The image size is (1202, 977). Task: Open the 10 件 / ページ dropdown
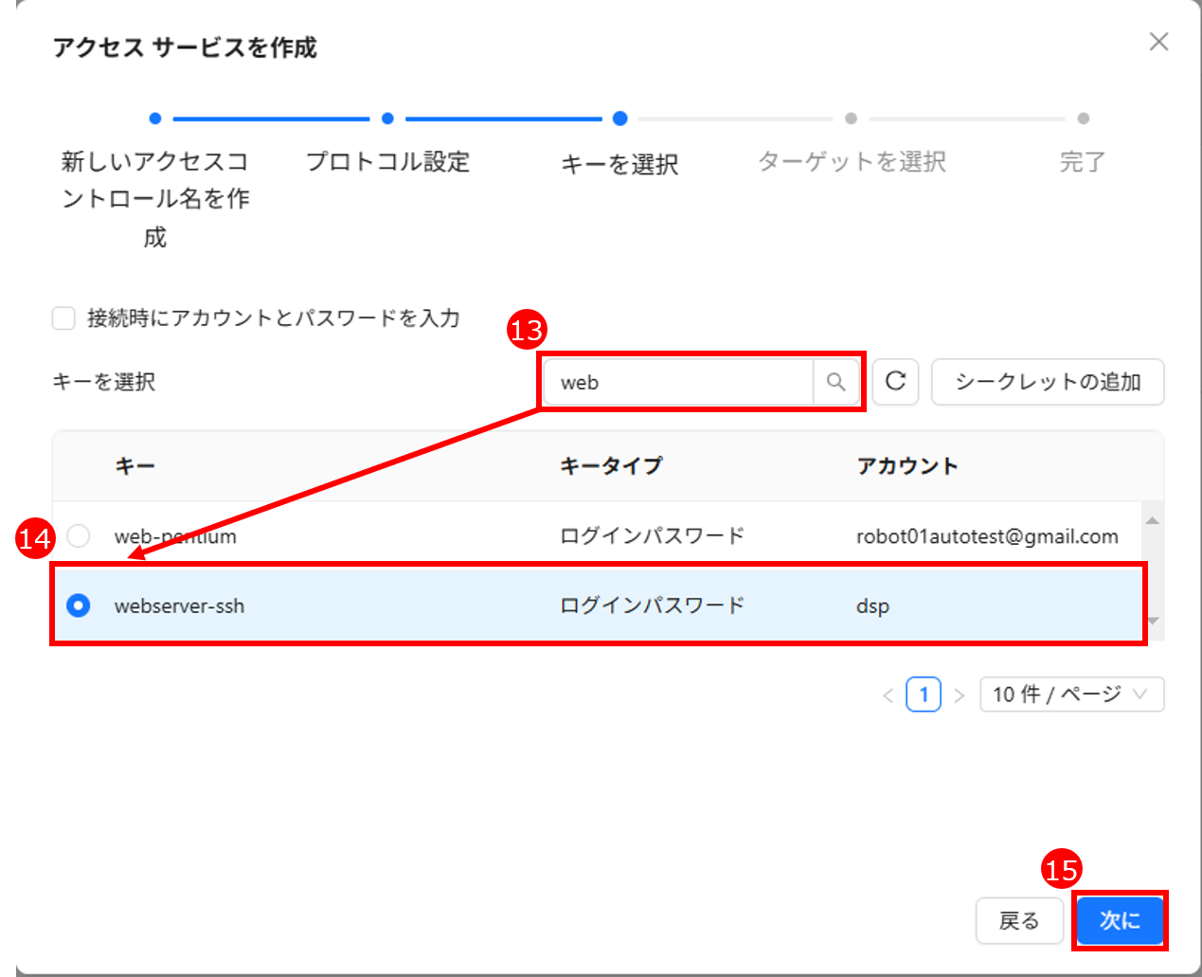(1070, 695)
